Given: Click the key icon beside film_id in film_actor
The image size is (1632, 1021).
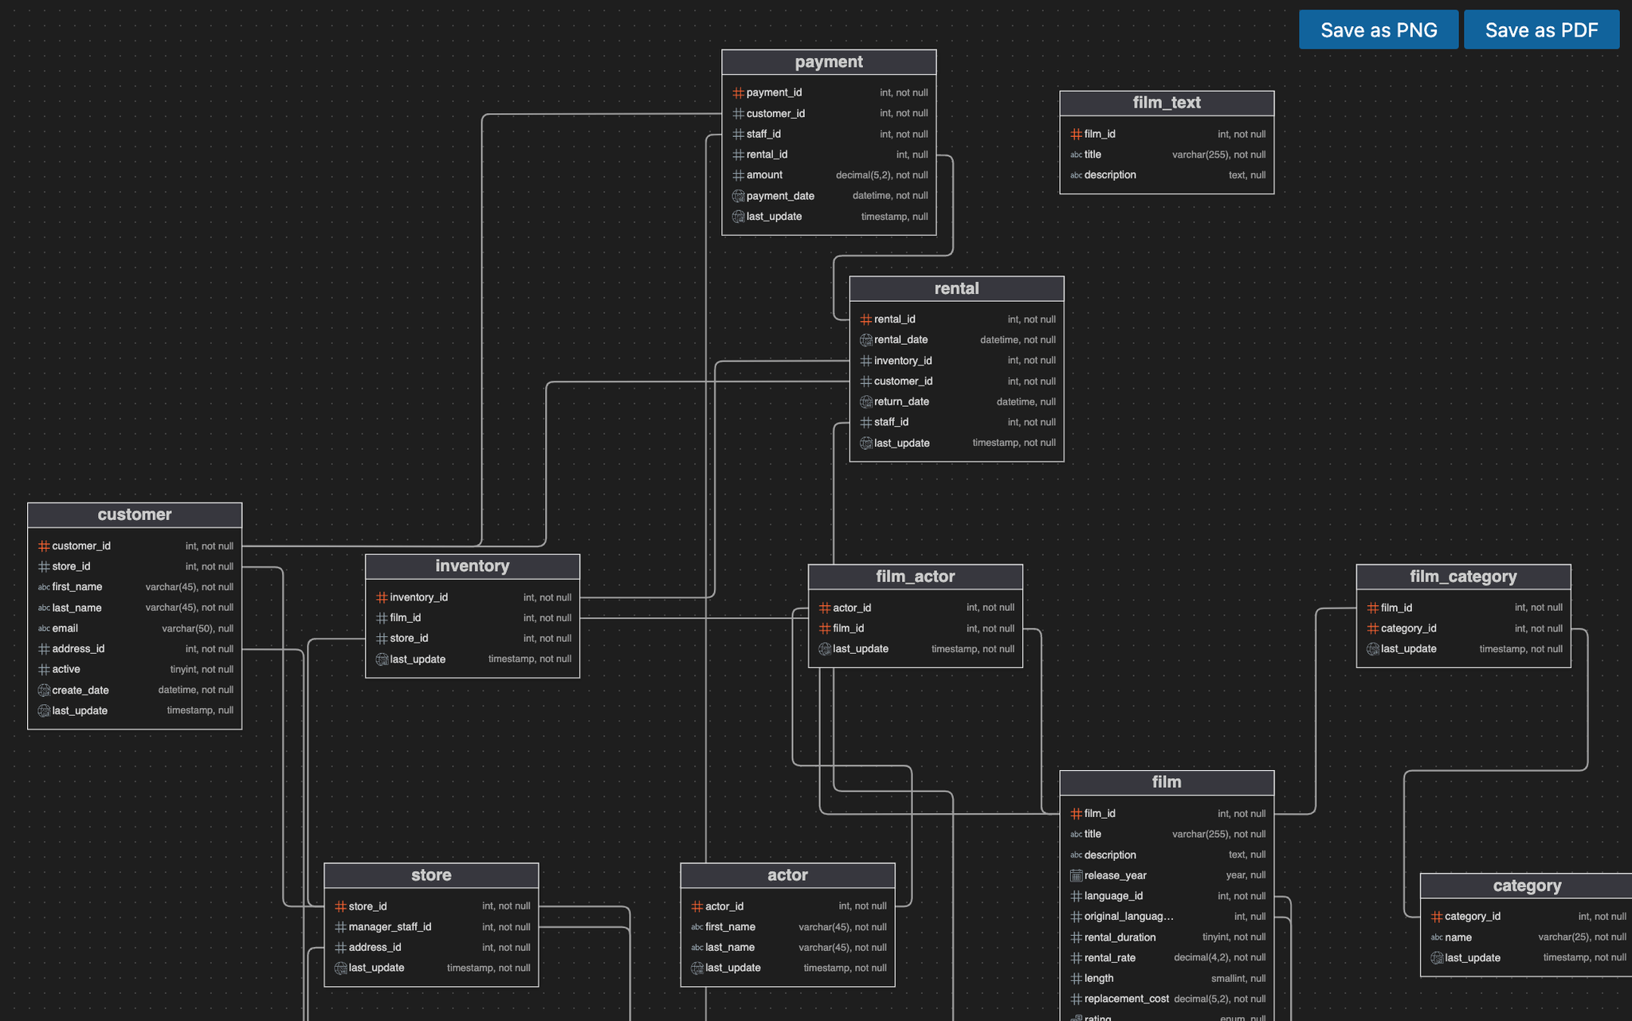Looking at the screenshot, I should [x=825, y=628].
